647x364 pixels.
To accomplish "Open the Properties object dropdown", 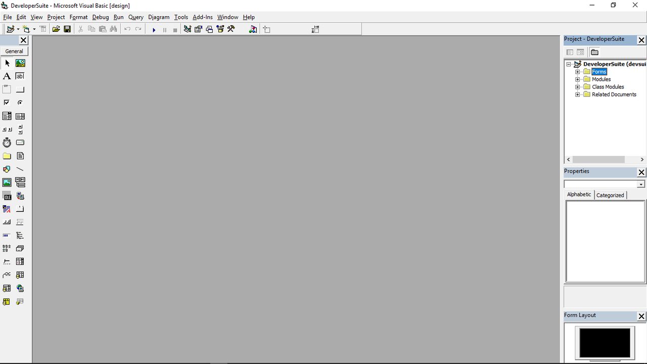I will click(641, 185).
